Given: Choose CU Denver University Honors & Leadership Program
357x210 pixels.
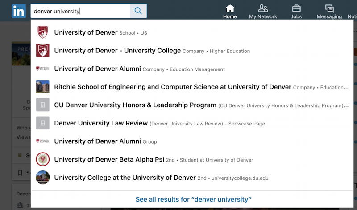Looking at the screenshot, I should [192, 105].
